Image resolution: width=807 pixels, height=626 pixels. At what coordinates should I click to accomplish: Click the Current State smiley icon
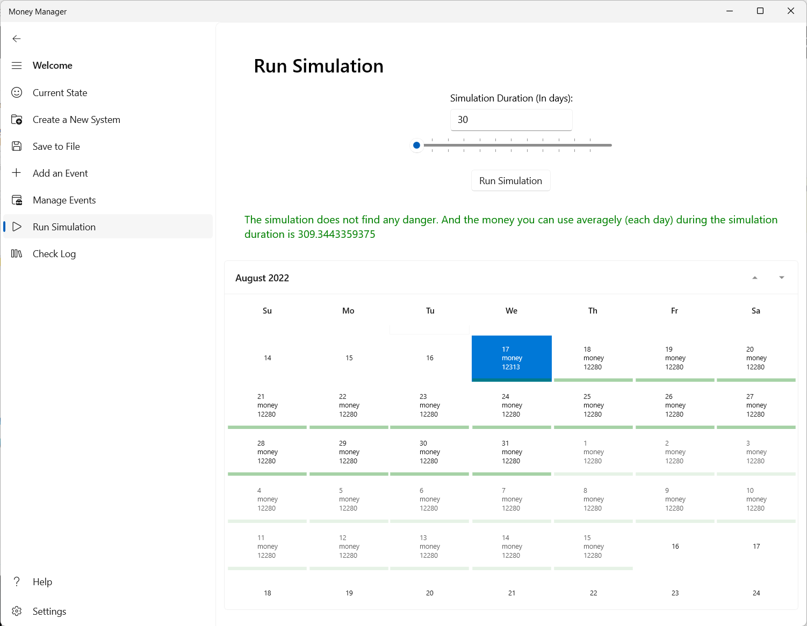click(17, 92)
